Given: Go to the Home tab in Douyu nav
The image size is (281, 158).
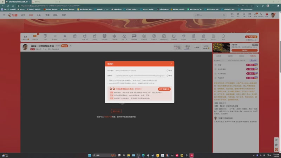Looking at the screenshot, I should (23, 15).
